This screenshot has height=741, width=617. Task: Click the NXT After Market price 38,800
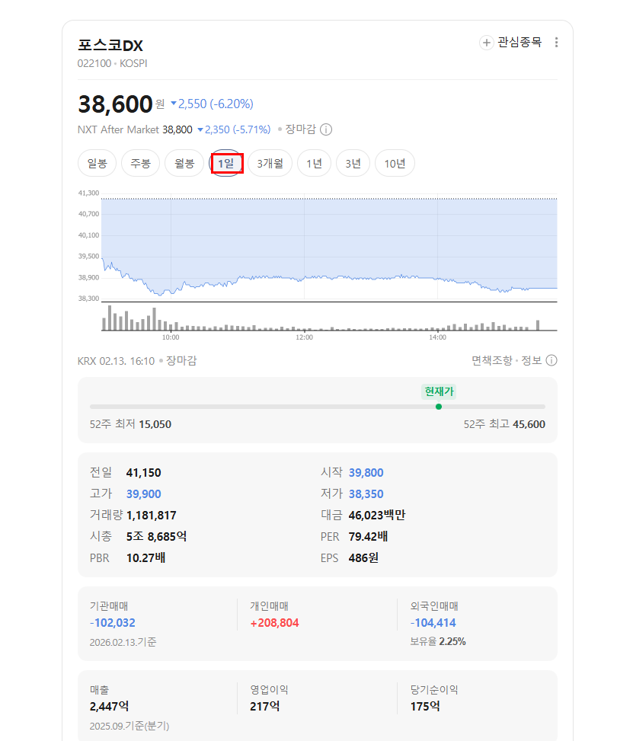tap(177, 129)
